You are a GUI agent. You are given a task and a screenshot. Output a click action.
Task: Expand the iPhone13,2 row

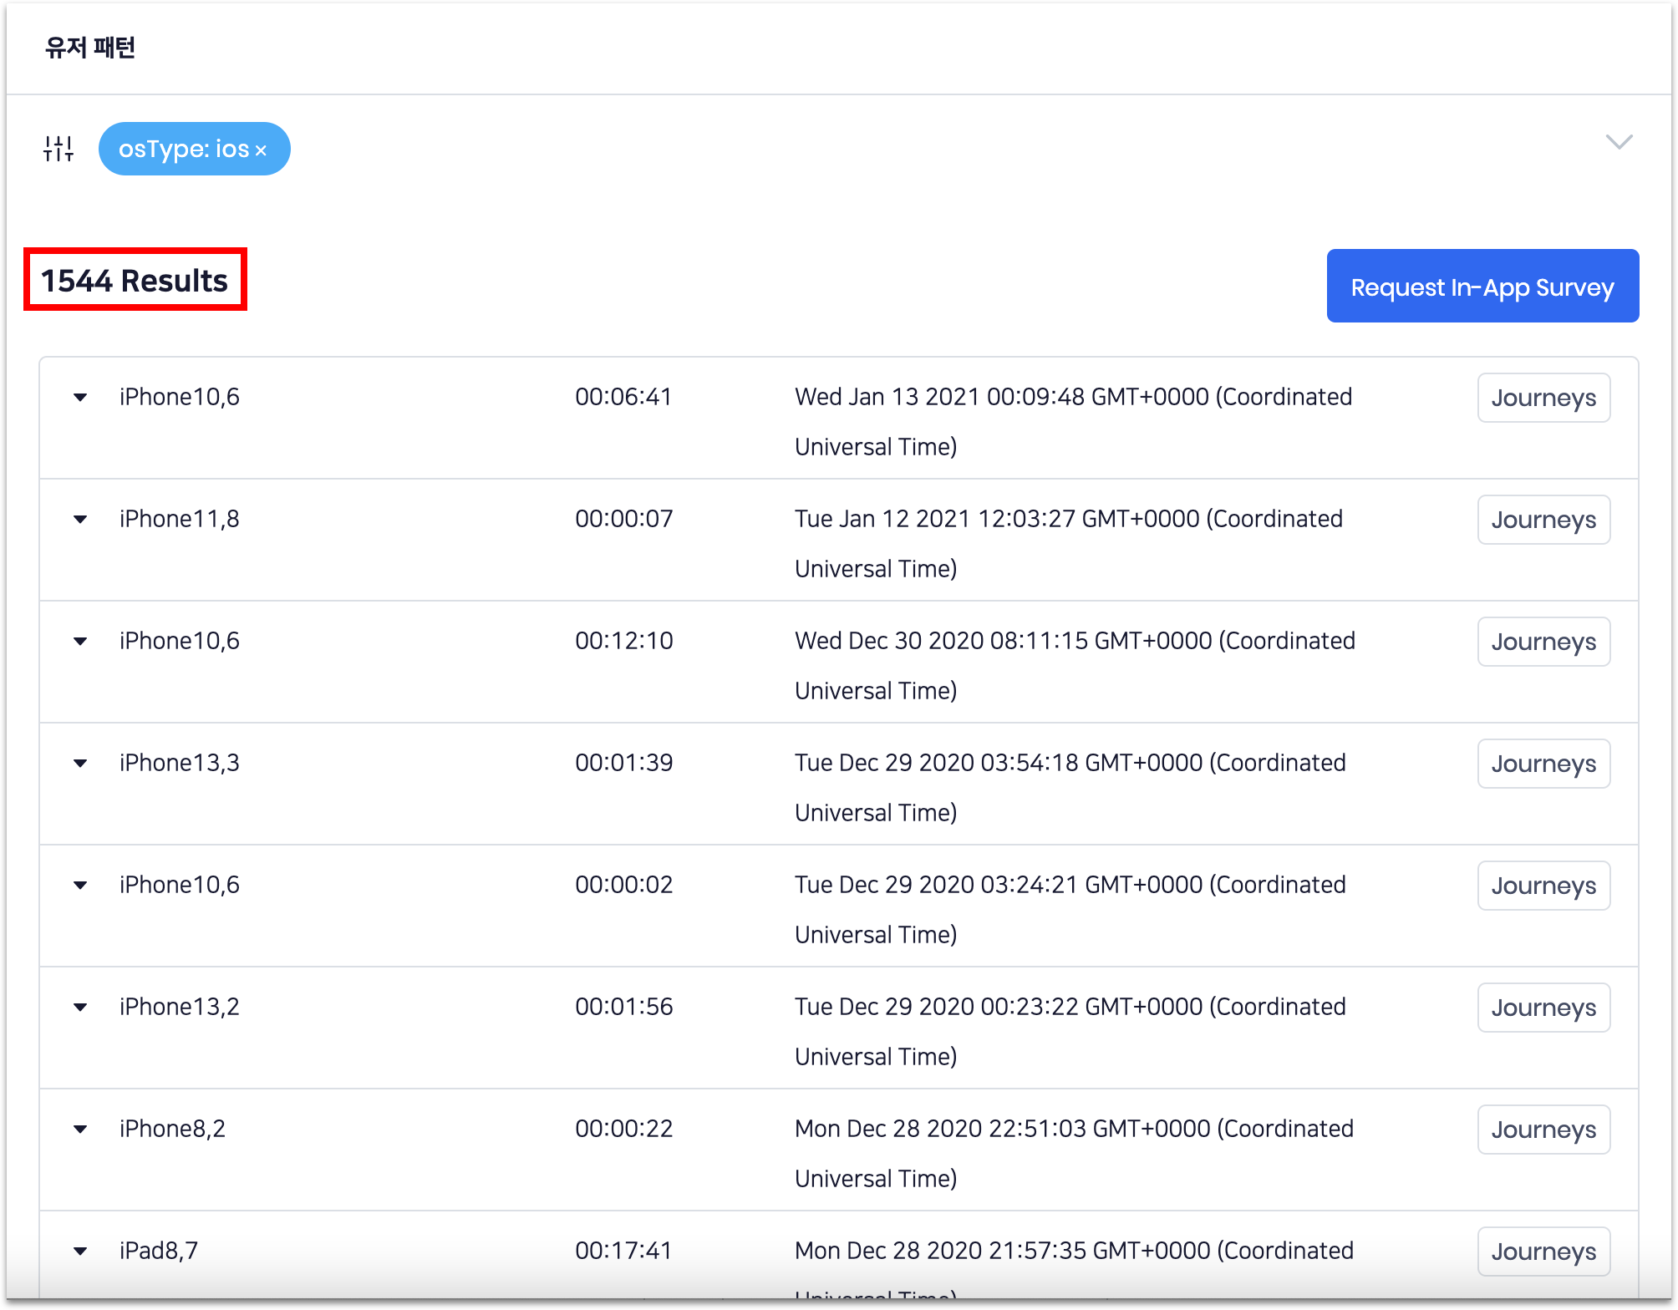[x=80, y=1008]
